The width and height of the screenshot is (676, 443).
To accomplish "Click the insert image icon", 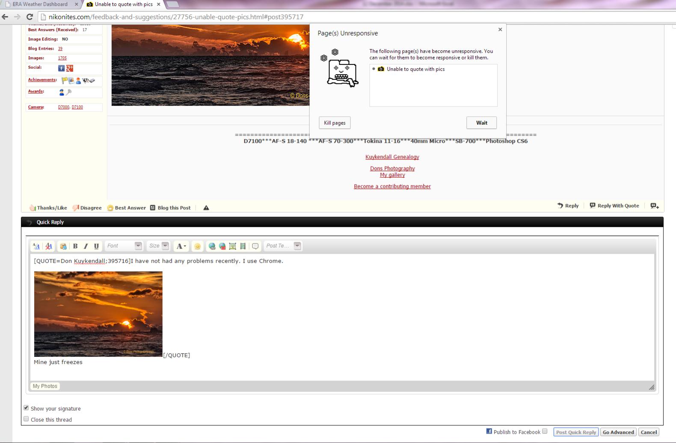I will [x=232, y=246].
